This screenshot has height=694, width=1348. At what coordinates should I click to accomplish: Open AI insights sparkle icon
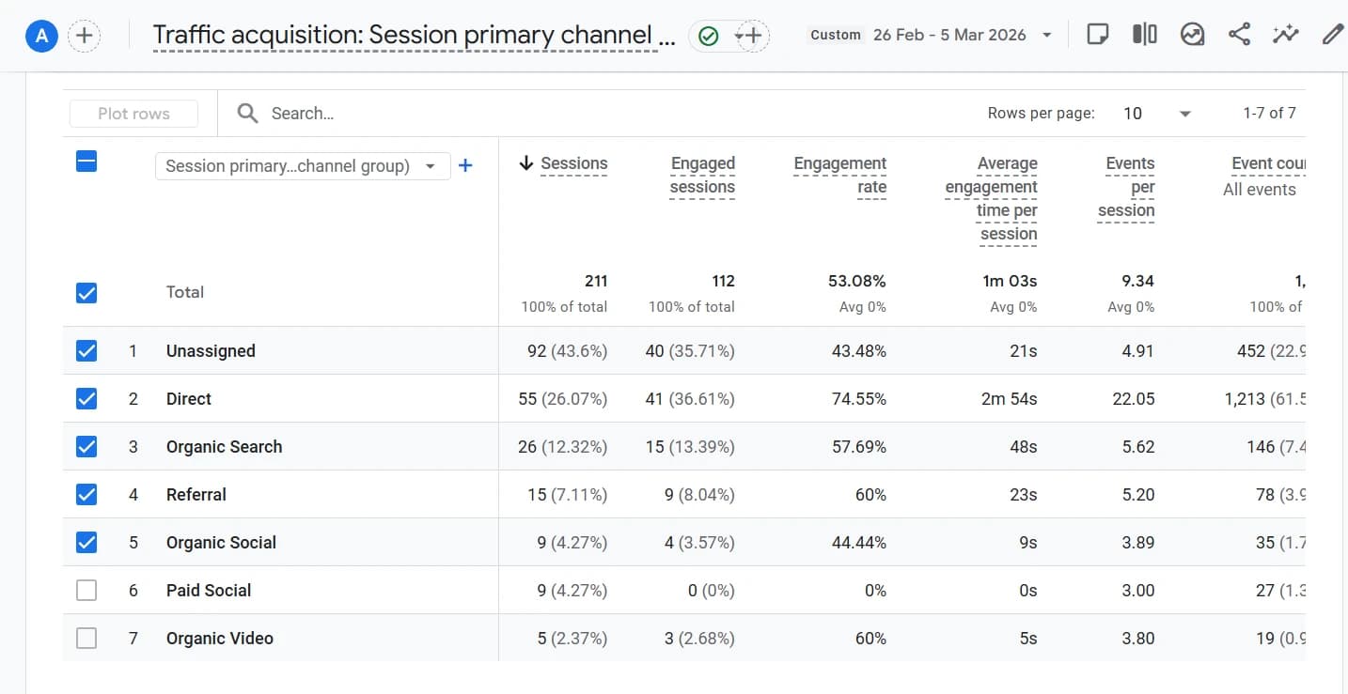click(x=1285, y=33)
